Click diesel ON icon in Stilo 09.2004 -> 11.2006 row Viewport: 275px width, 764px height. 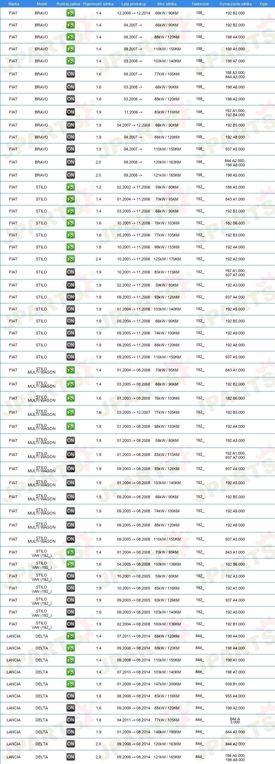coord(71,321)
